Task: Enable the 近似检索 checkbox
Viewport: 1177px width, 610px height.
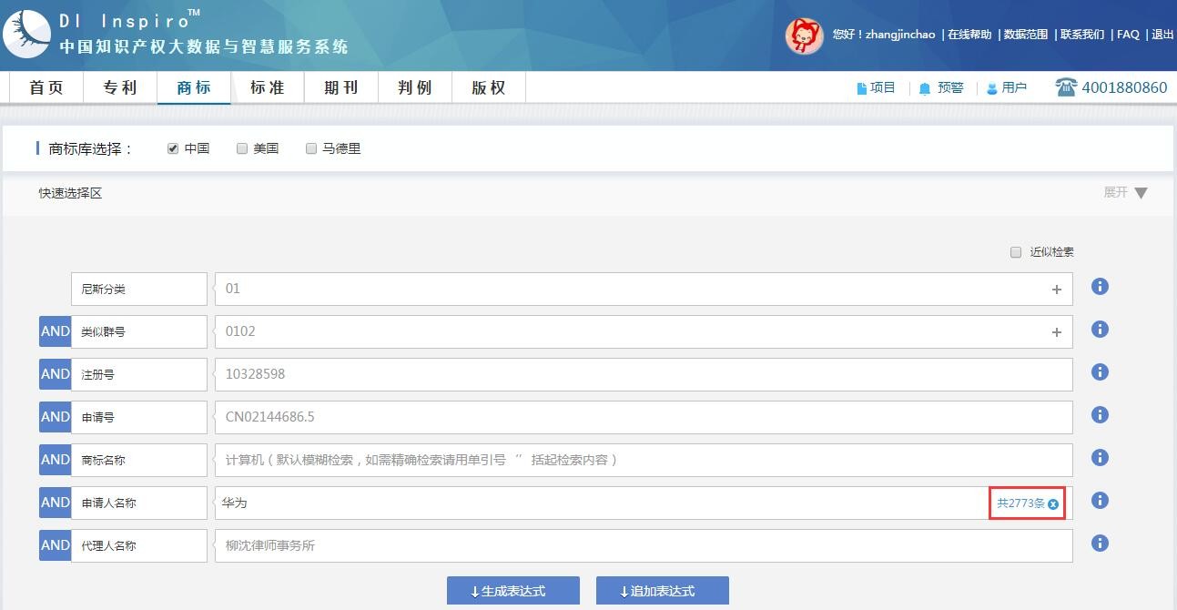Action: [1016, 252]
